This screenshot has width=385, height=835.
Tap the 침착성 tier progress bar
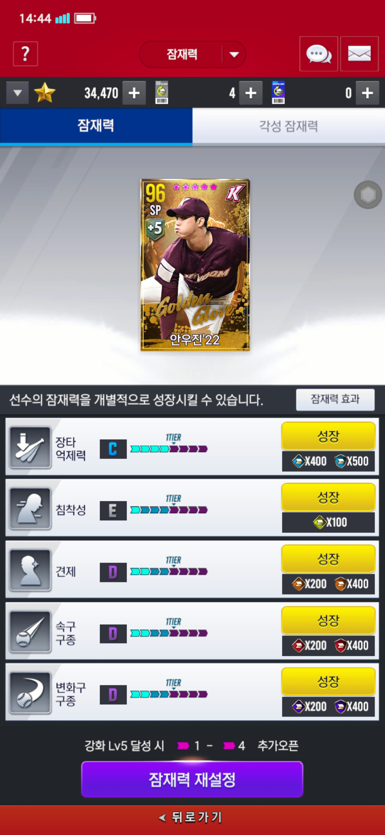pos(169,510)
